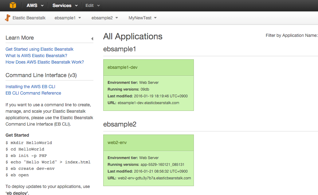Open What Is AWS Elastic Beanstalk link
The width and height of the screenshot is (318, 195).
(x=36, y=56)
